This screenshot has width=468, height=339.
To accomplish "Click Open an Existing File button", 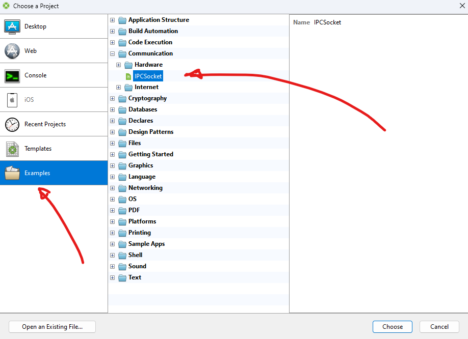I will click(x=52, y=327).
